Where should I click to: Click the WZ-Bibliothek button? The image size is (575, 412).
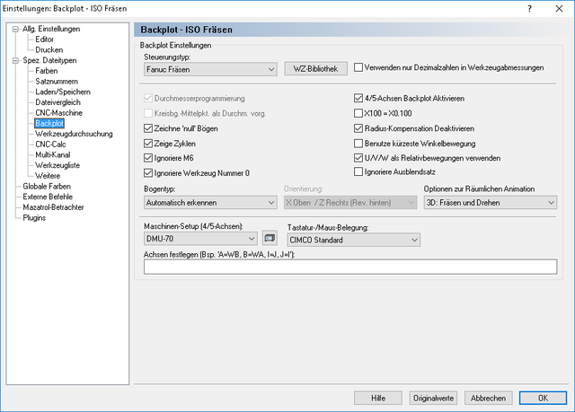[x=315, y=68]
